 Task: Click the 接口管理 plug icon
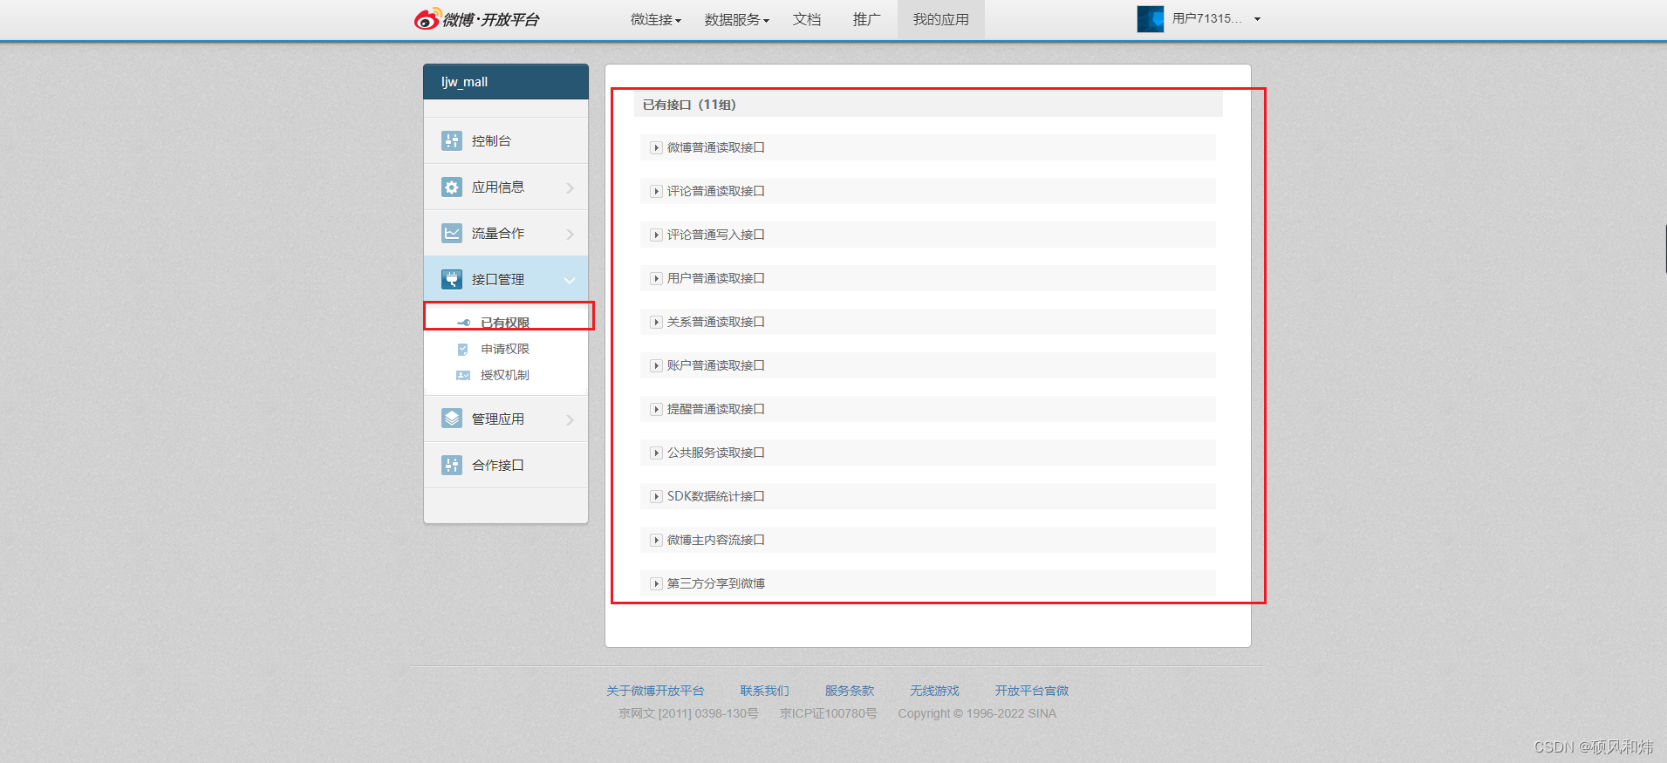point(452,280)
